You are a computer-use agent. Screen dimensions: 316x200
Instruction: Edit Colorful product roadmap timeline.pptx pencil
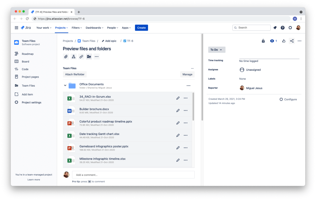tap(178, 123)
